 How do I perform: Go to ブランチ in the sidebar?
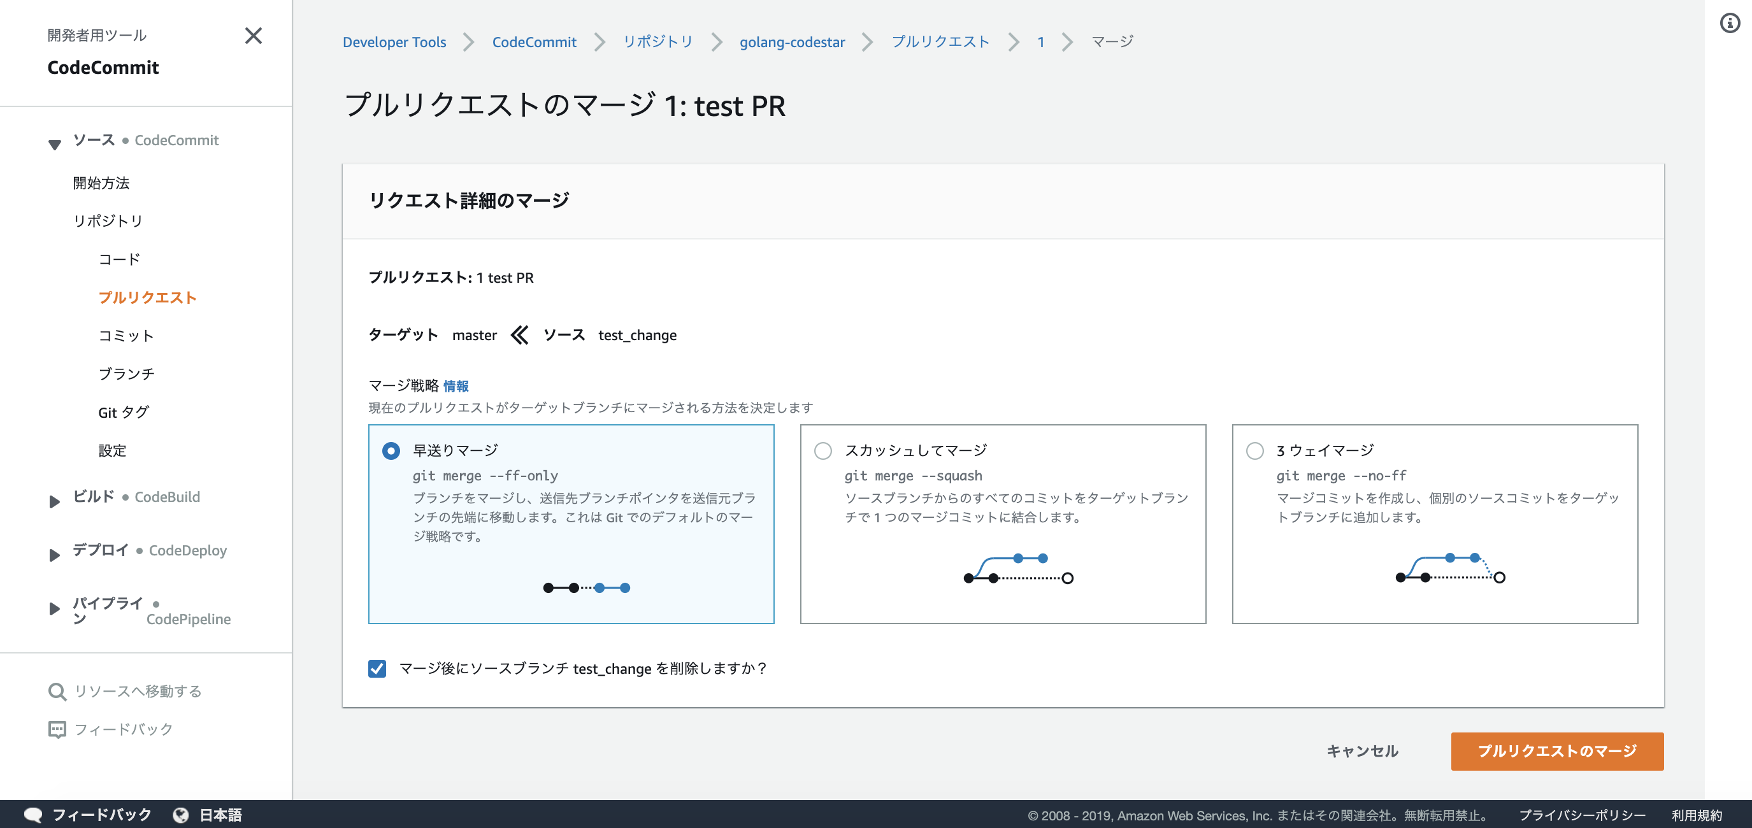(126, 374)
